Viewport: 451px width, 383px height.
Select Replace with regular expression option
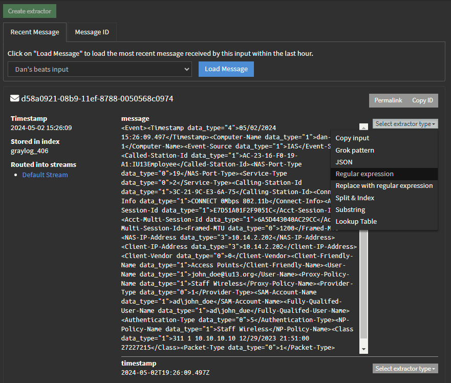(x=384, y=186)
